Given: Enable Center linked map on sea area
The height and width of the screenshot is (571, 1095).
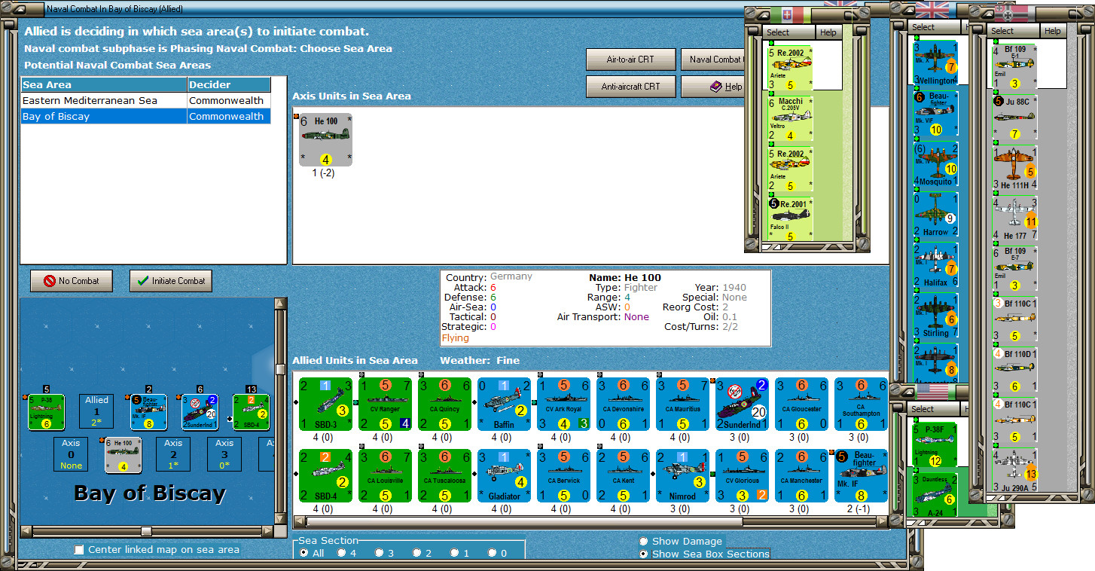Looking at the screenshot, I should tap(79, 550).
